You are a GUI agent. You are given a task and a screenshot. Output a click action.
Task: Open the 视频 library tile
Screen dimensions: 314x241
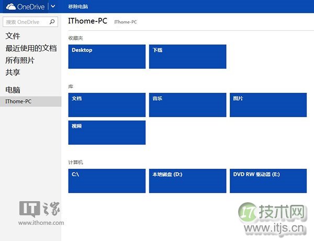click(107, 133)
